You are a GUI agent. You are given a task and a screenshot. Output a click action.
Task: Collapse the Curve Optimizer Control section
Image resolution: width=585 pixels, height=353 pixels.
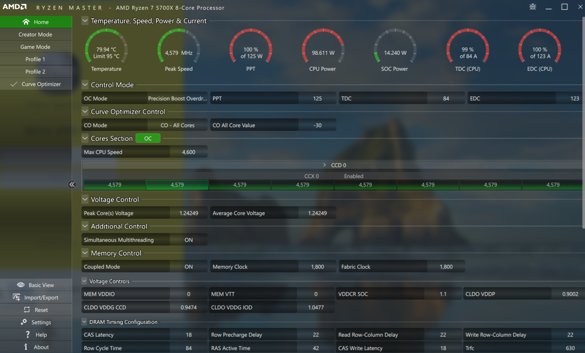click(x=85, y=112)
